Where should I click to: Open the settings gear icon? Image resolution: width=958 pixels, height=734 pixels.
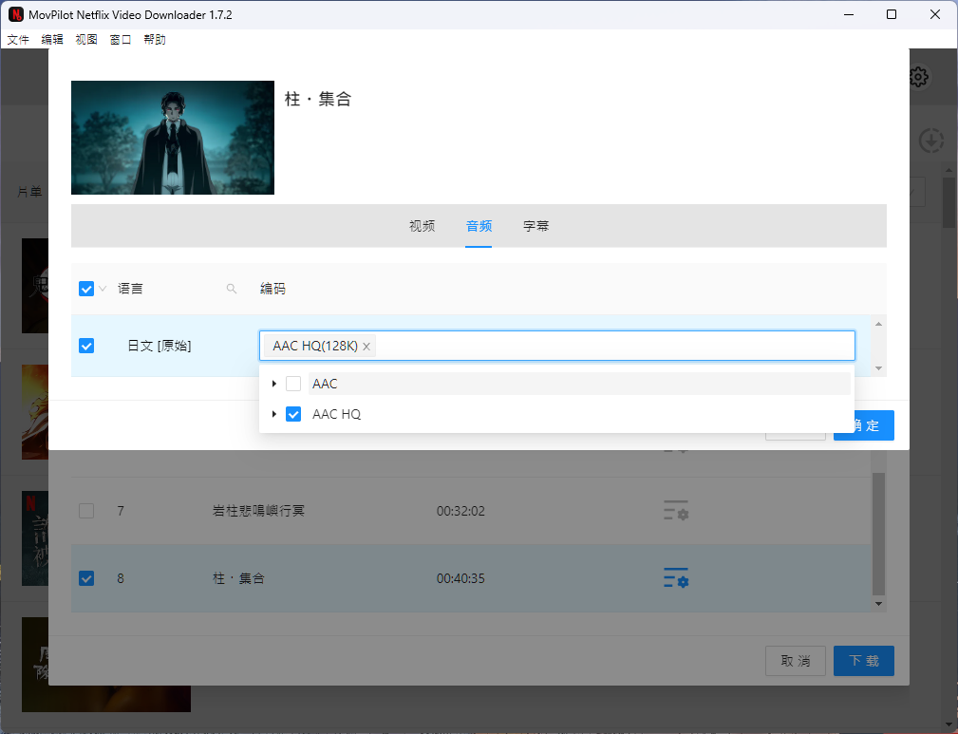click(x=918, y=78)
